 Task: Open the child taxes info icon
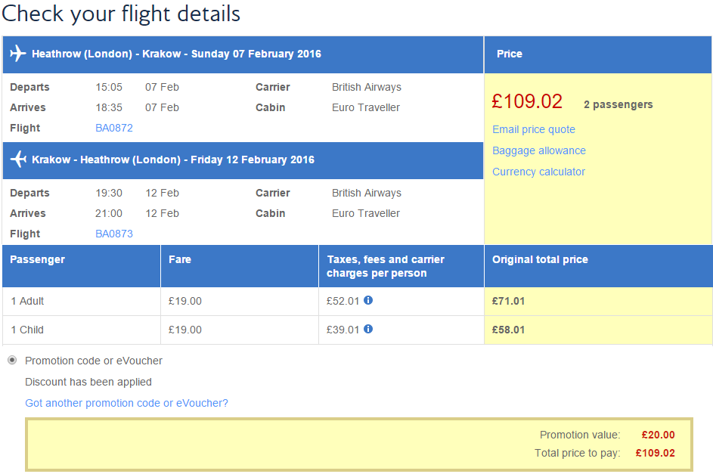point(368,329)
